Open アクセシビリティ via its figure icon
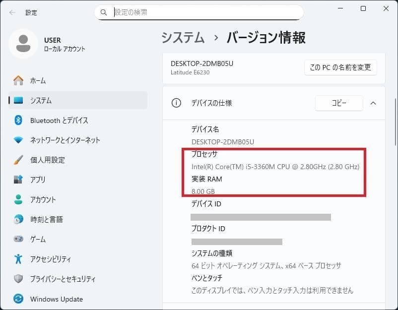Screen dimensions: 398x310 pyautogui.click(x=18, y=259)
